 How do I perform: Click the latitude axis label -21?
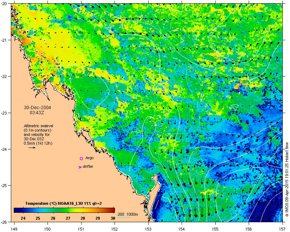pyautogui.click(x=4, y=40)
